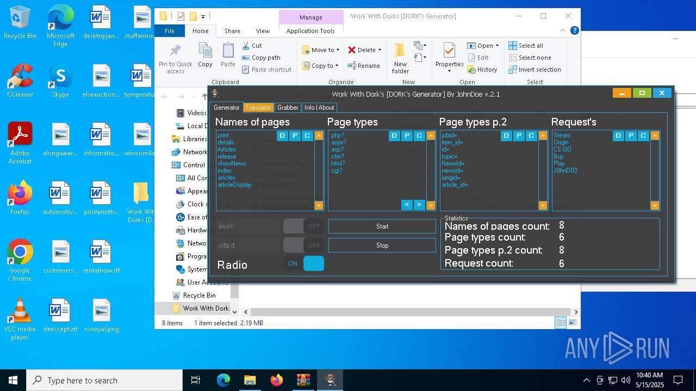This screenshot has height=391, width=696.
Task: Click the C button in Page types
Action: click(419, 136)
